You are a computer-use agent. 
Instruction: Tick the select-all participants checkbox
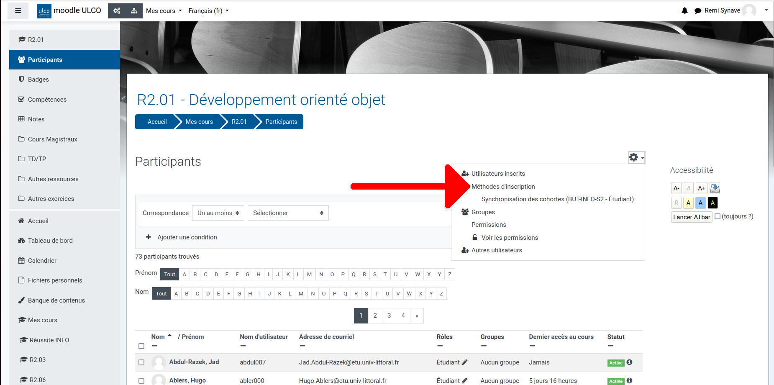tap(141, 346)
